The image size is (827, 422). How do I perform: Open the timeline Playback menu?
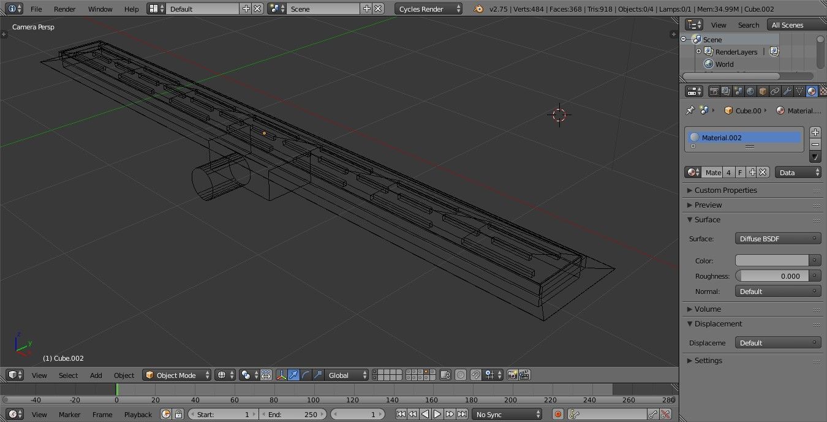click(138, 414)
